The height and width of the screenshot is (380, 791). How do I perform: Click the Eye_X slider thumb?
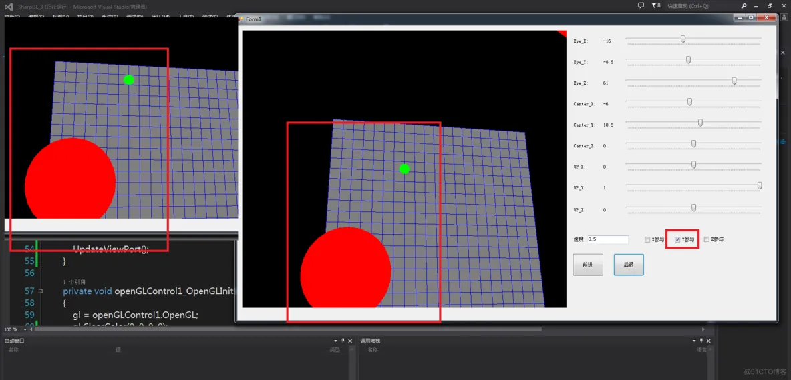683,39
